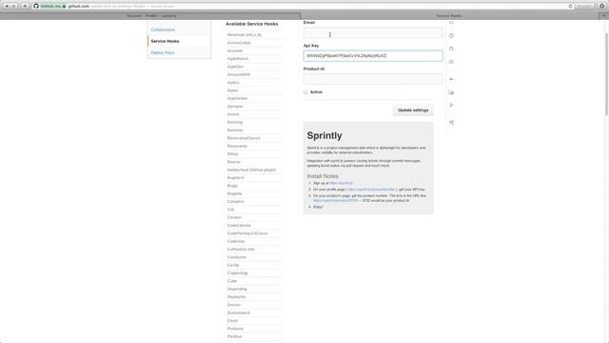Select the AmazonSNS service hook
Viewport: 609px width, 343px height.
(239, 74)
